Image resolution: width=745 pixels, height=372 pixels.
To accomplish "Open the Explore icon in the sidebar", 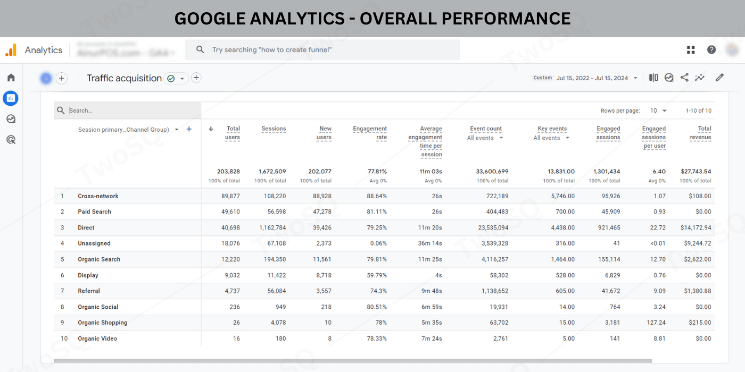I will pos(11,119).
